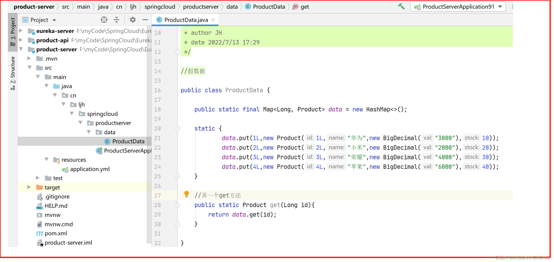Click the springcloud breadcrumb
The height and width of the screenshot is (262, 554).
[160, 7]
